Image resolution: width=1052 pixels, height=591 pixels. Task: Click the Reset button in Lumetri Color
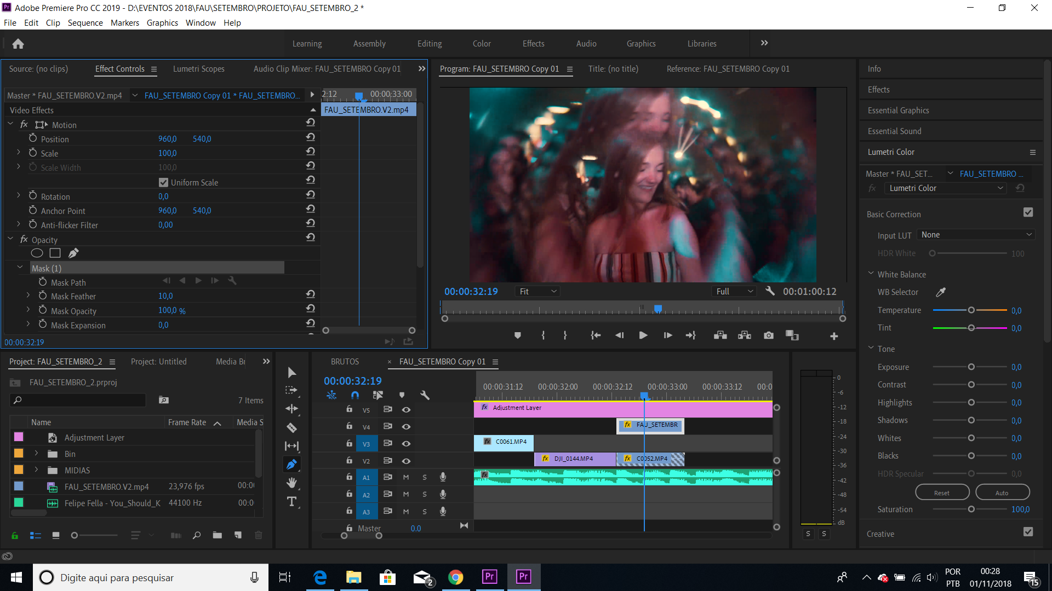coord(941,493)
